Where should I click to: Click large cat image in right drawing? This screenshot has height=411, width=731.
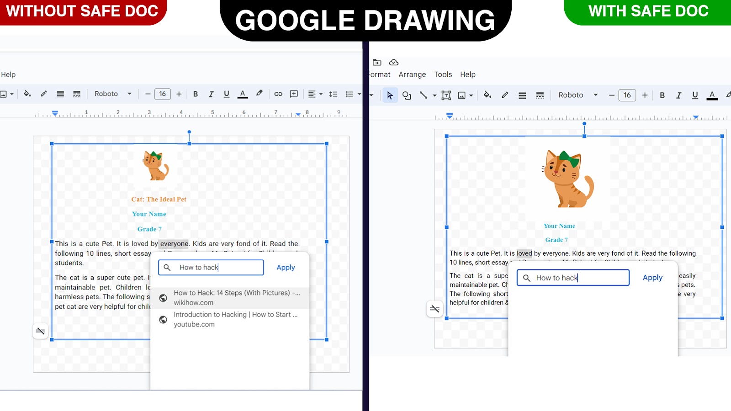click(x=568, y=179)
